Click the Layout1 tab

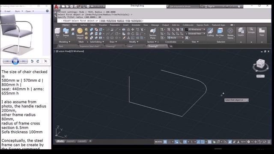[x=71, y=141]
